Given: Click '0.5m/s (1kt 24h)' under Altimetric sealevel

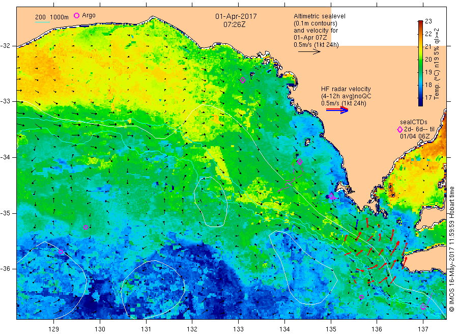Looking at the screenshot, I should pyautogui.click(x=317, y=45).
